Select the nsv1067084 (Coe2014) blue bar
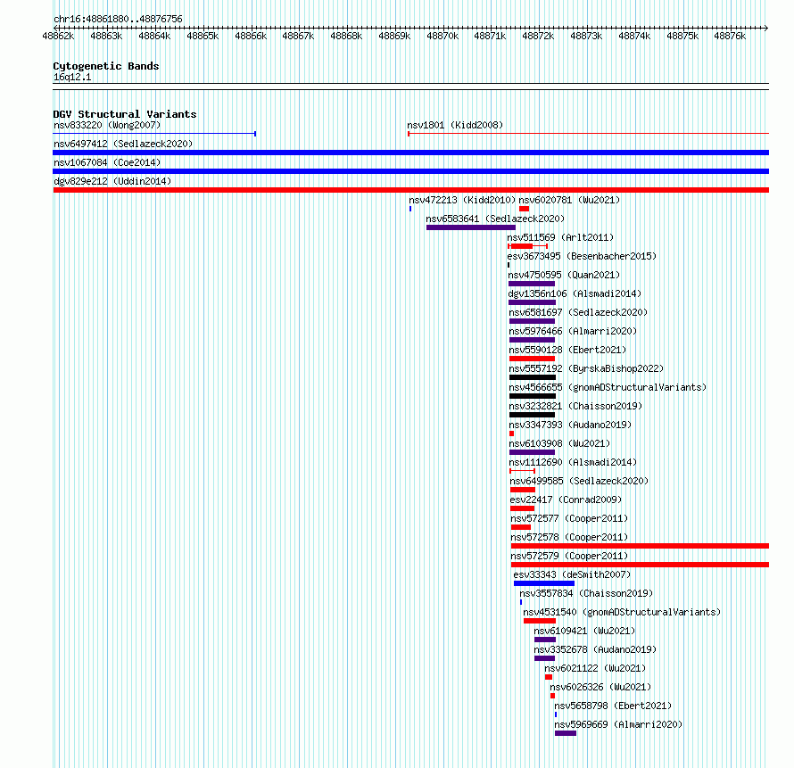Viewport: 794px width, 768px height. [410, 171]
